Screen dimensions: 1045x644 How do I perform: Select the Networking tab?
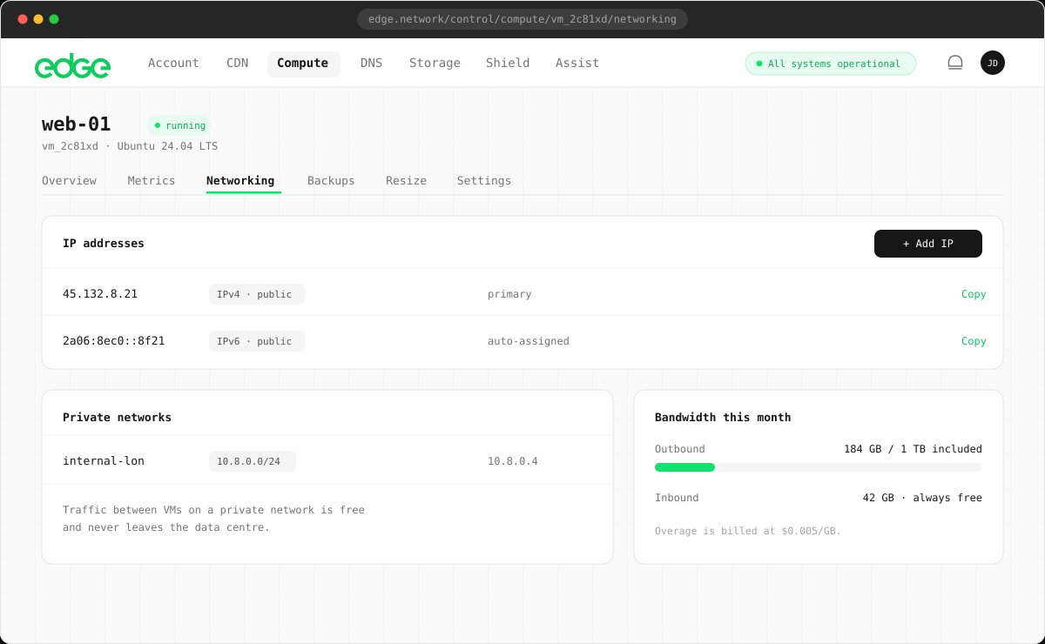pyautogui.click(x=240, y=181)
